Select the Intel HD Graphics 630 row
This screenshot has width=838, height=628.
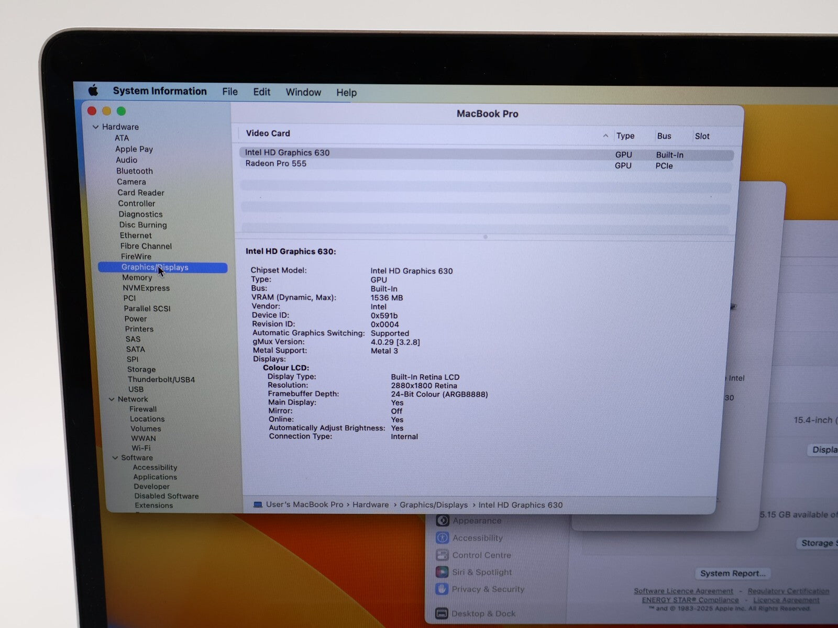pos(487,154)
